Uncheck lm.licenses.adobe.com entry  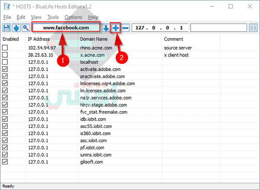click(5, 90)
